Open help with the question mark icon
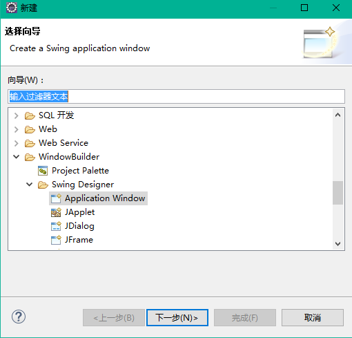Image resolution: width=352 pixels, height=338 pixels. click(x=19, y=317)
